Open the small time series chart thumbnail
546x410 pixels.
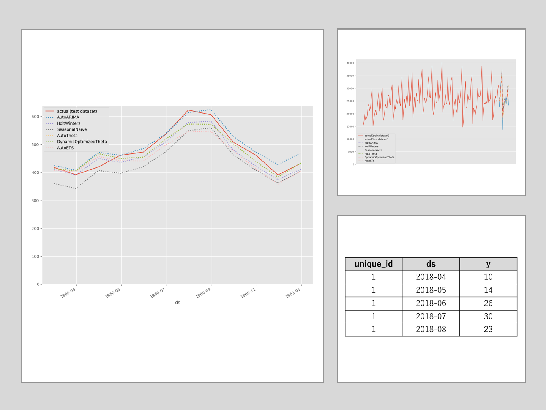[431, 112]
